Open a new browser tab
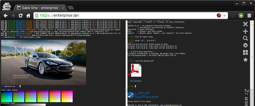Screen dimensions: 255x106 click(x=71, y=8)
